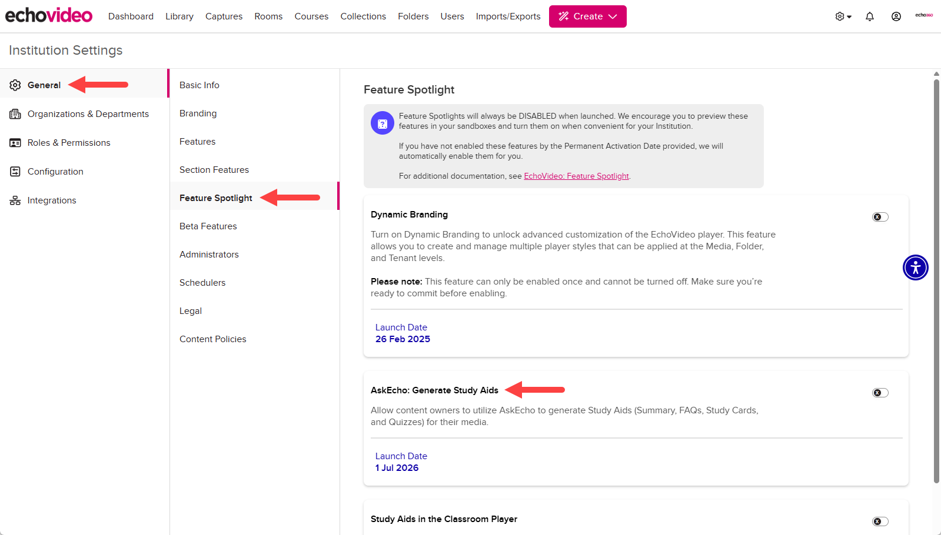Open Integrations settings section
This screenshot has height=535, width=941.
click(x=84, y=200)
